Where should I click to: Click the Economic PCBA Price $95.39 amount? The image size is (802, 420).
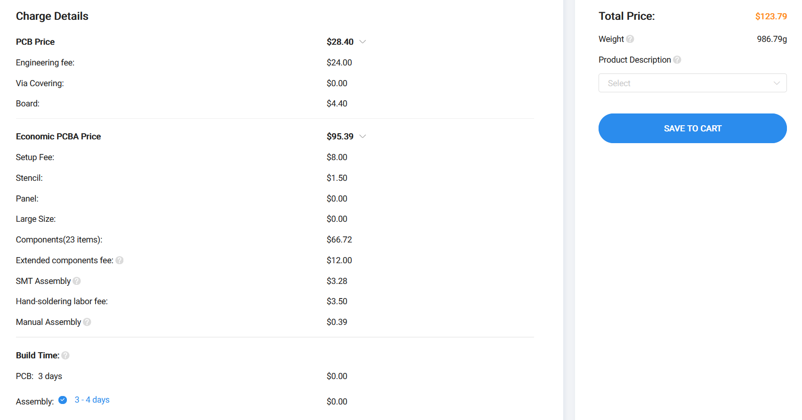340,137
